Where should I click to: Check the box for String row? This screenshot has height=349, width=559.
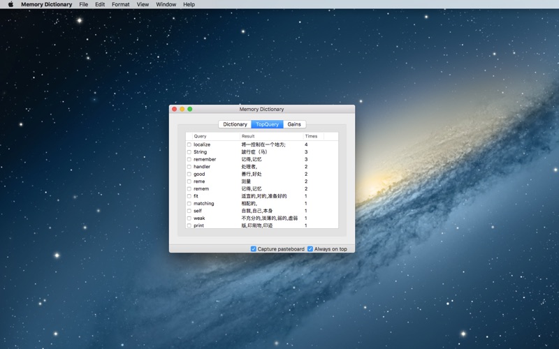pyautogui.click(x=189, y=152)
